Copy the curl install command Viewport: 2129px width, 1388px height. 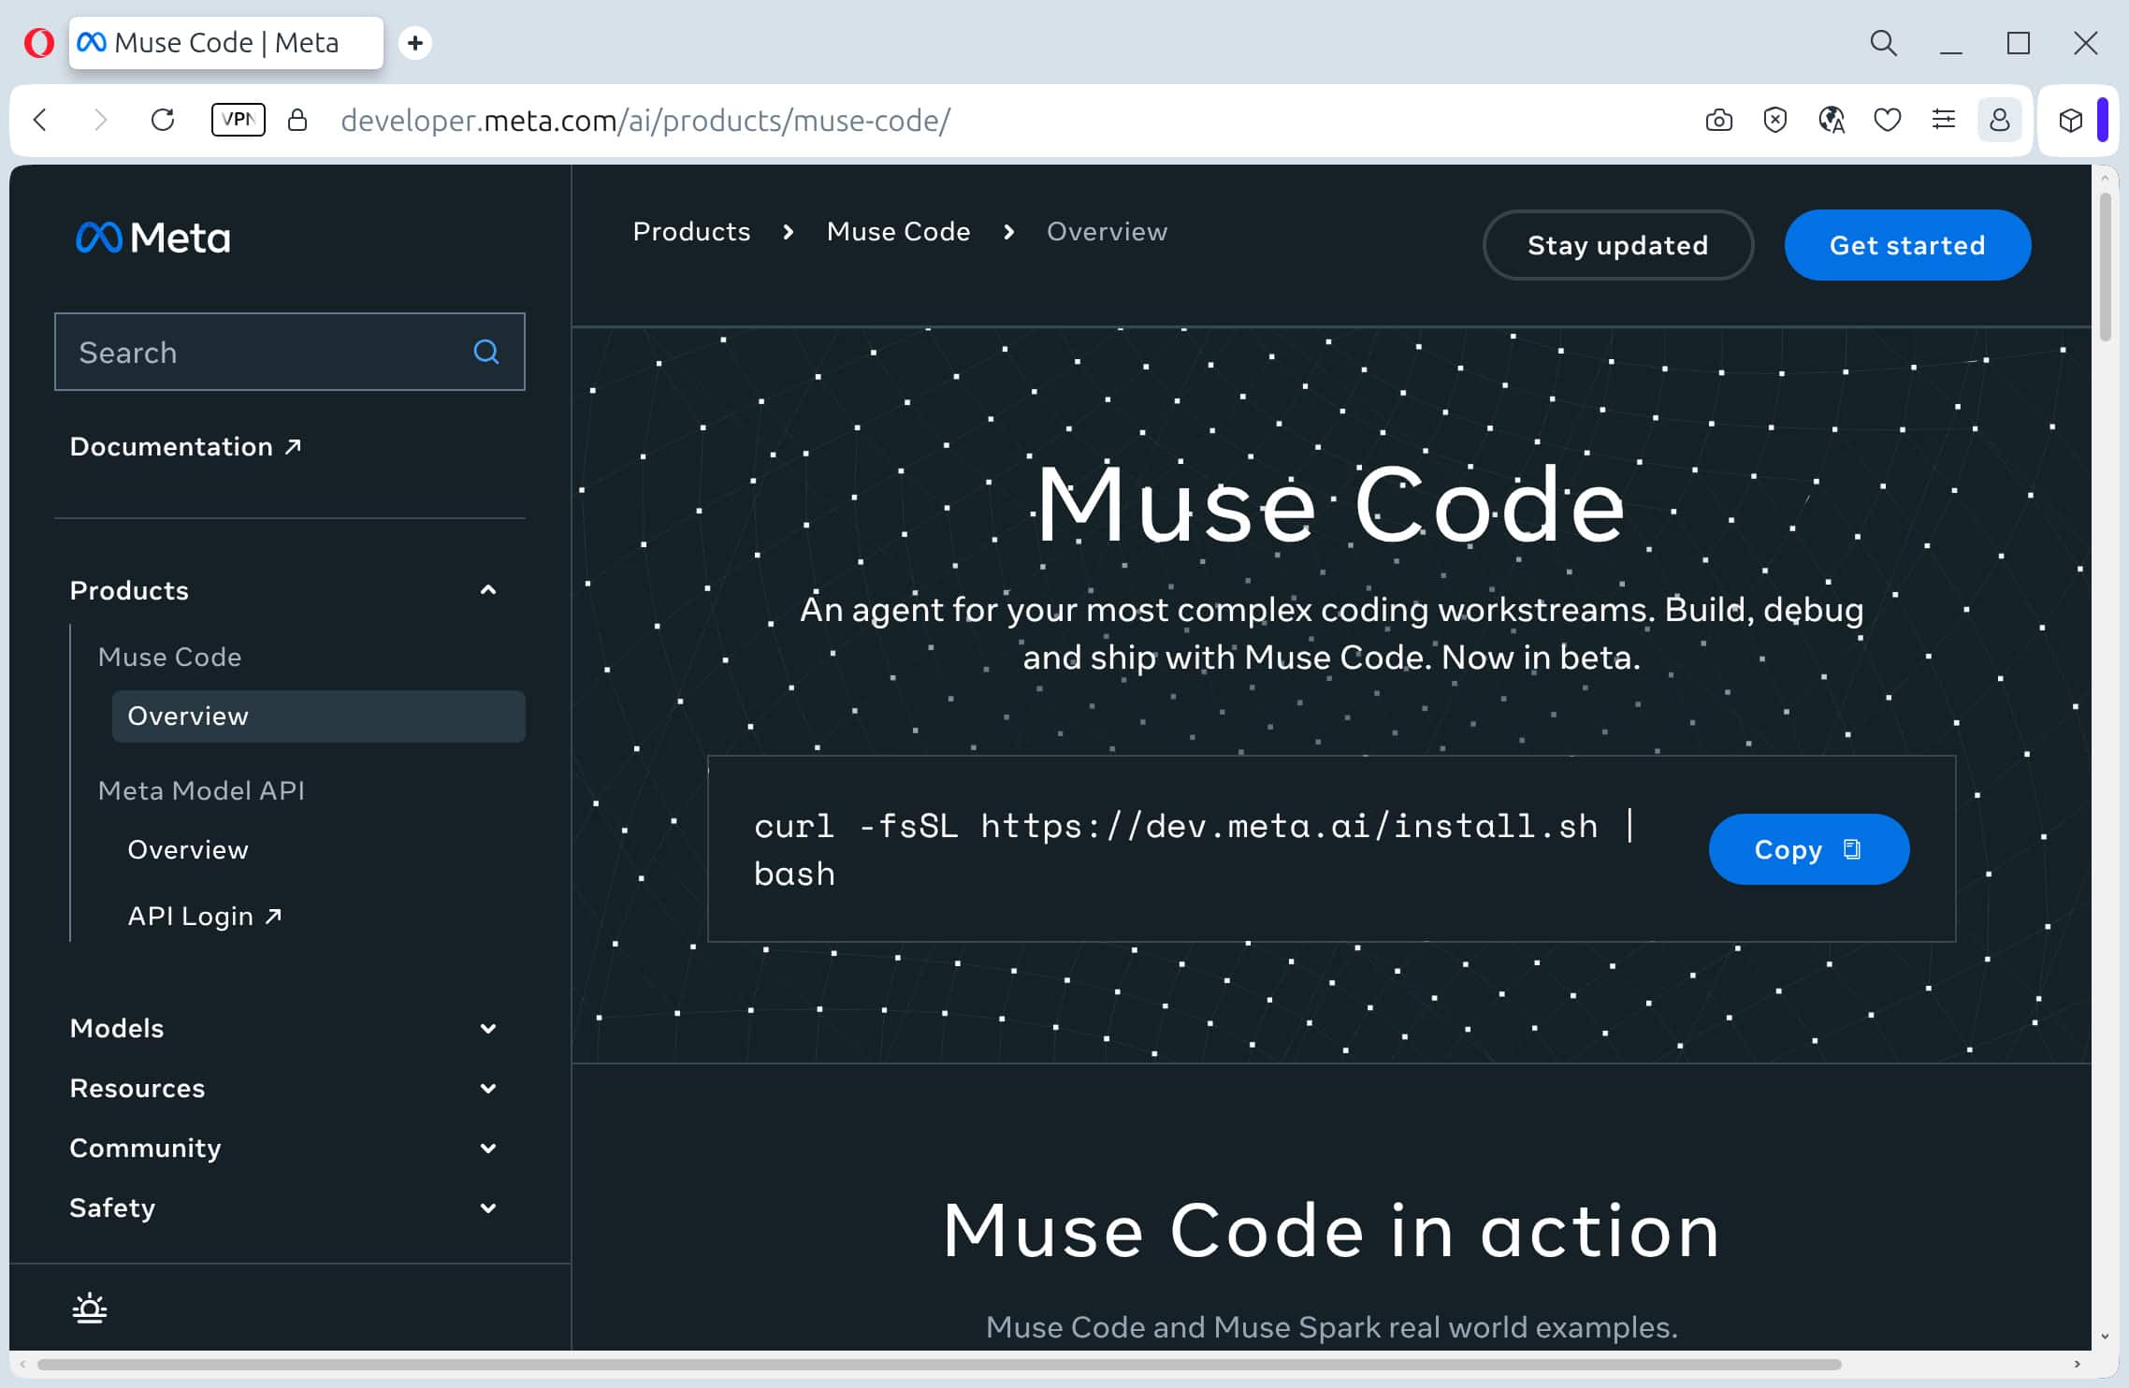[x=1808, y=849]
